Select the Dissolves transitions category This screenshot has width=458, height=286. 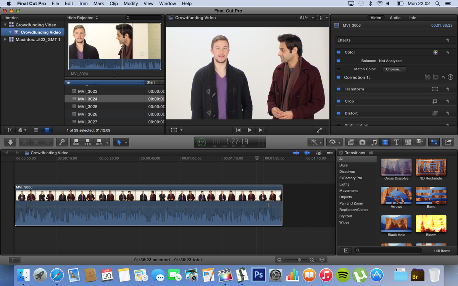[x=347, y=171]
